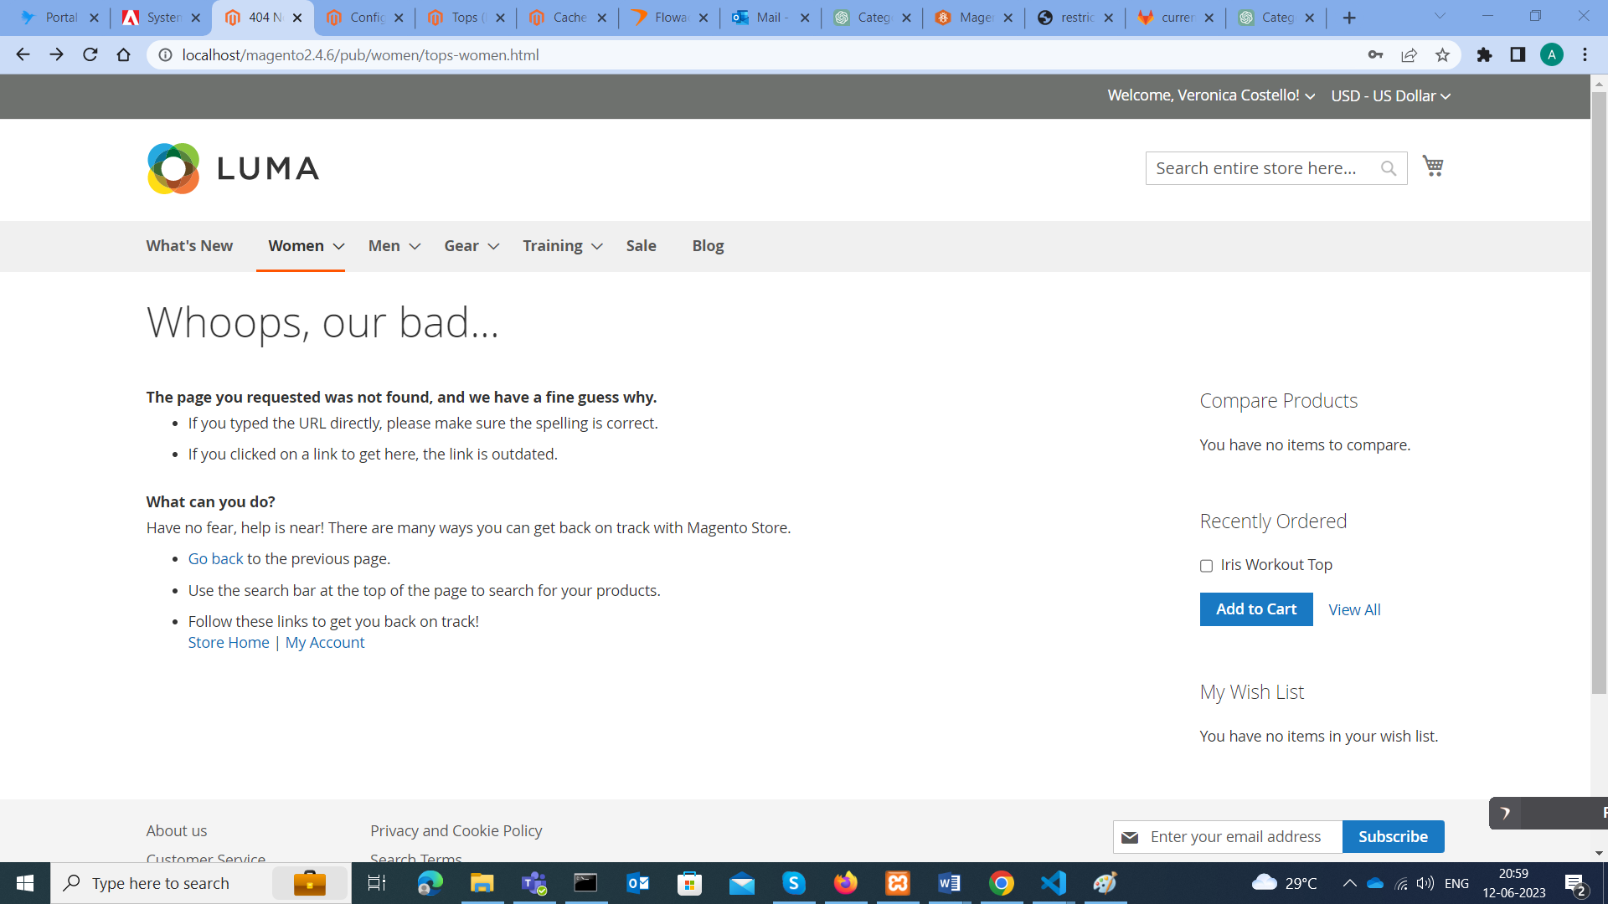Open Visual Studio Code from taskbar
1608x904 pixels.
tap(1053, 883)
